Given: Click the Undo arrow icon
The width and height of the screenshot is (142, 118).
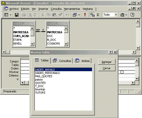Looking at the screenshot, I should (x=68, y=15).
